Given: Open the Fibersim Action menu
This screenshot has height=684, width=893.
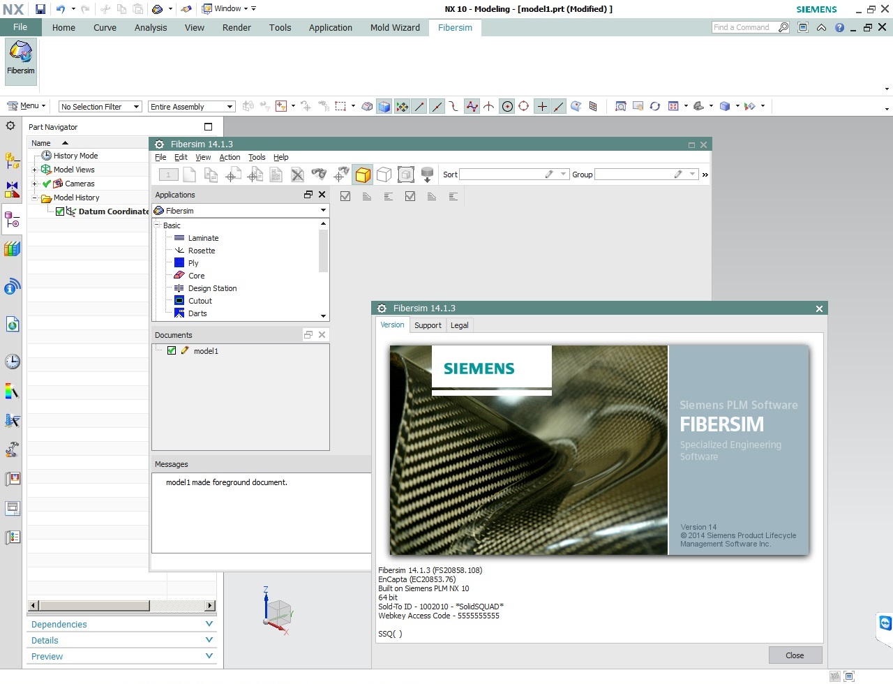Looking at the screenshot, I should tap(230, 157).
